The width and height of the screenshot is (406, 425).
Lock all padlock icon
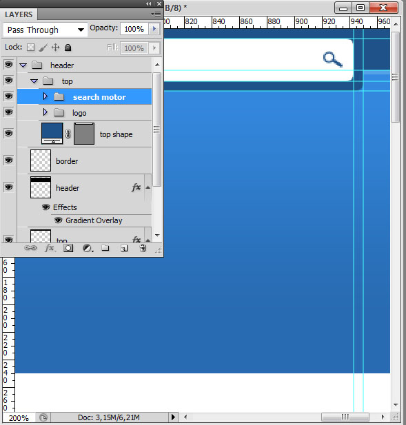click(68, 48)
